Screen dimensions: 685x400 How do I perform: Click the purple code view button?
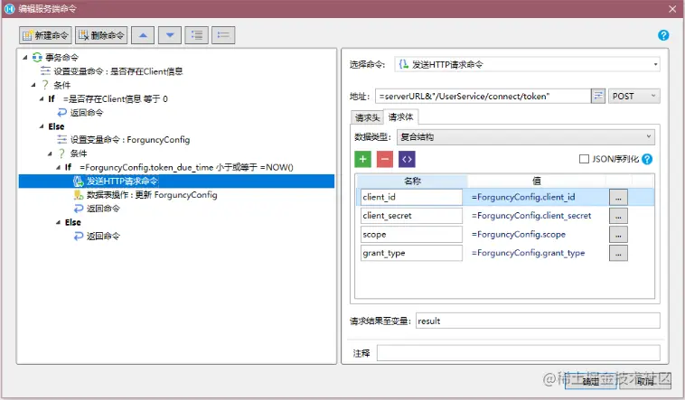click(x=407, y=160)
